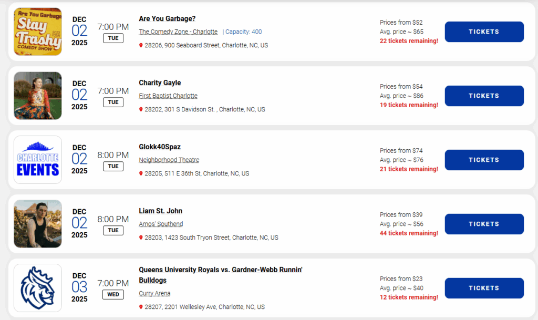Open the Neighborhood Theatre venue link
Screen dimensions: 538x320
[169, 160]
